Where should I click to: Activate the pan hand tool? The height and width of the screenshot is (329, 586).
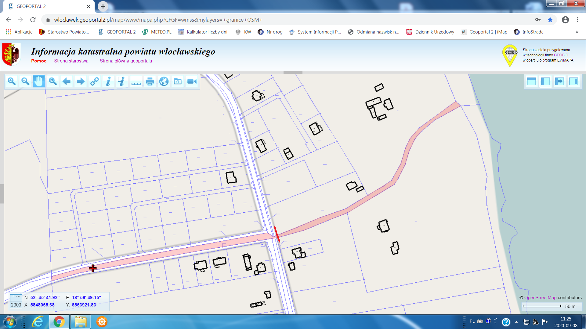tap(39, 81)
